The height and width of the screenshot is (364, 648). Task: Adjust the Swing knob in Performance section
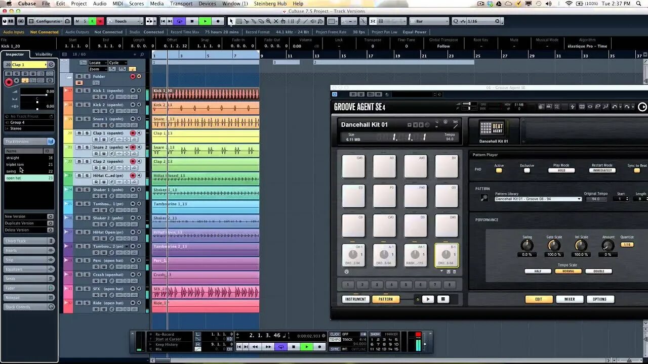(527, 246)
